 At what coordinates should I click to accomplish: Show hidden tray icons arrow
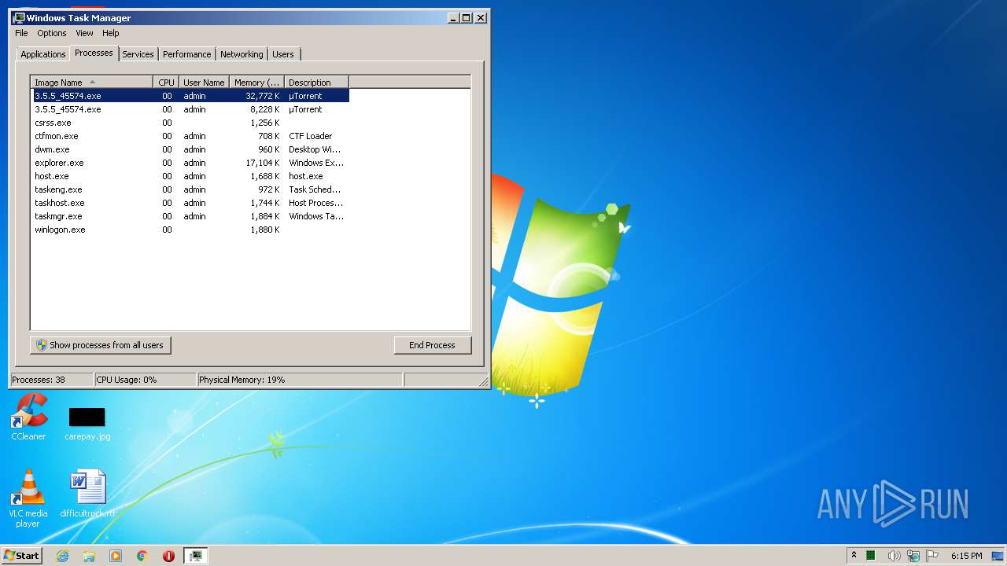tap(854, 556)
